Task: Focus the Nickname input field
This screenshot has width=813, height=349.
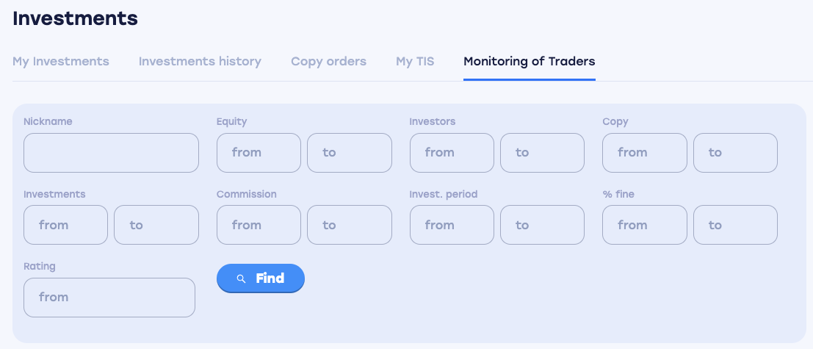Action: click(x=111, y=153)
